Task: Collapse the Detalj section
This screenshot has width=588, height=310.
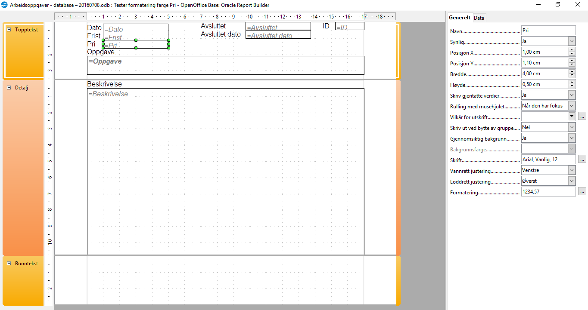Action: click(x=9, y=87)
